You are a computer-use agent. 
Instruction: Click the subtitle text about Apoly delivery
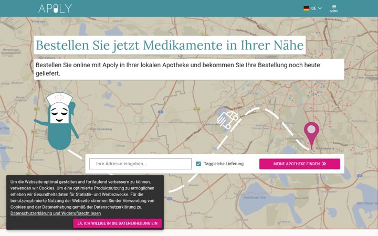coord(189,69)
